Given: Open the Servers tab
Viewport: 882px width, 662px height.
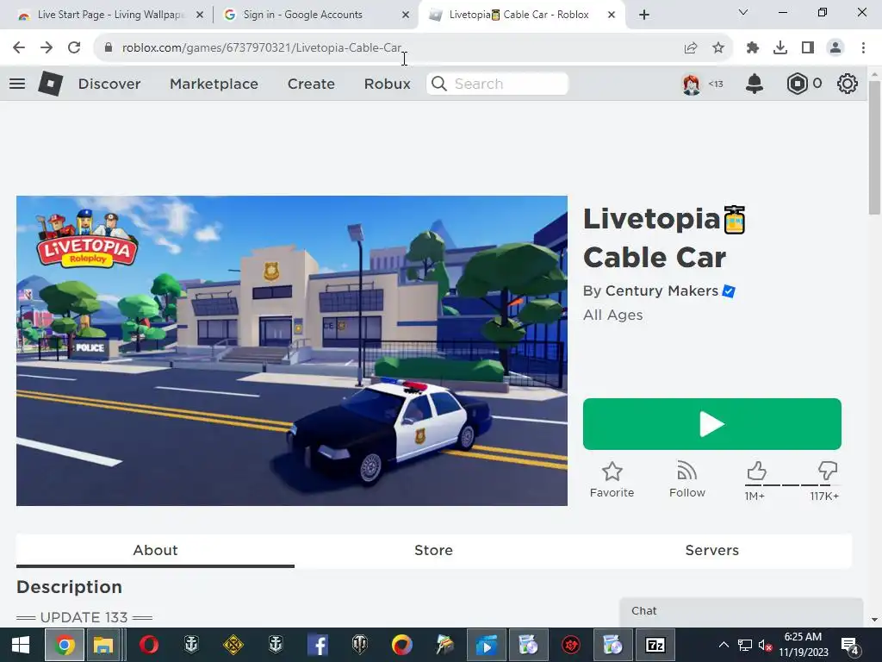Looking at the screenshot, I should click(x=712, y=551).
